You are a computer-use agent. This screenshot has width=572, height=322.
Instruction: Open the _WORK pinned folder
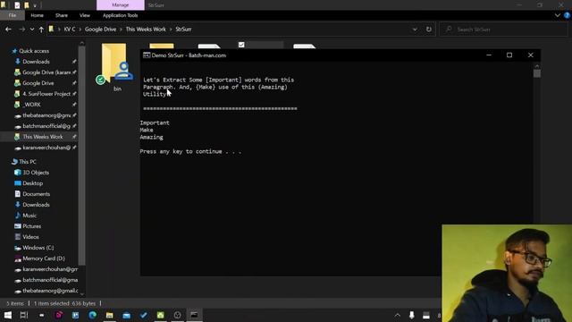[31, 105]
